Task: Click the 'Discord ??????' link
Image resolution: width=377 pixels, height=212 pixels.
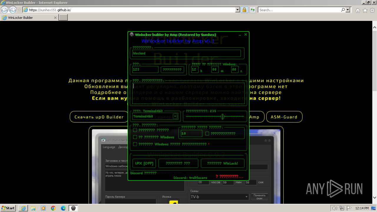Action: (x=143, y=173)
